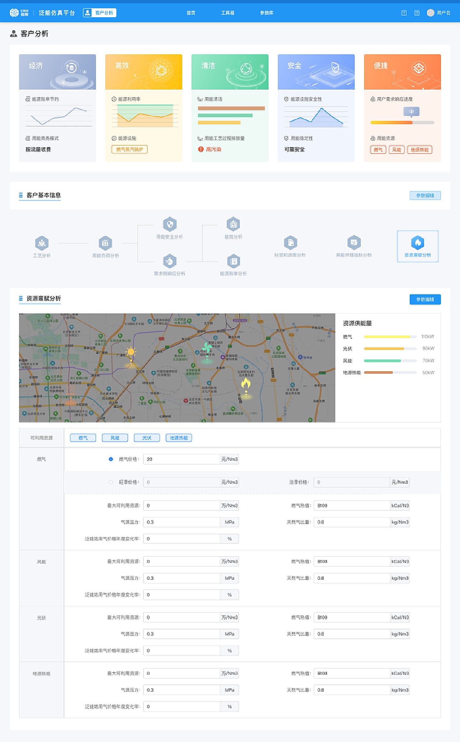The width and height of the screenshot is (460, 742).
Task: Click the green wind fan map marker
Action: click(207, 348)
